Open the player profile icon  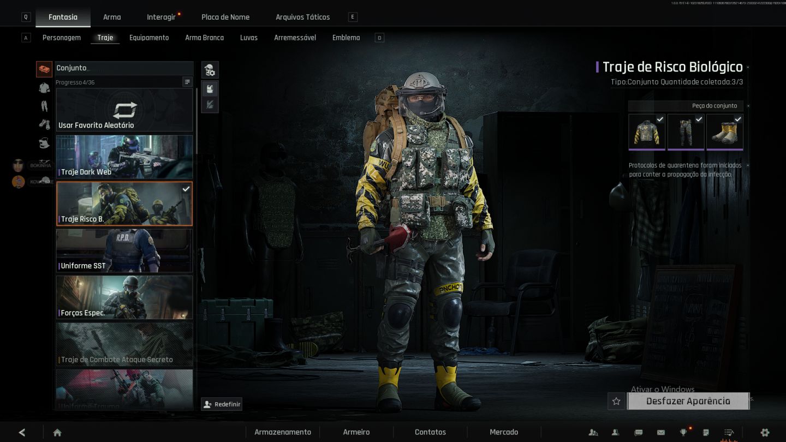click(616, 432)
